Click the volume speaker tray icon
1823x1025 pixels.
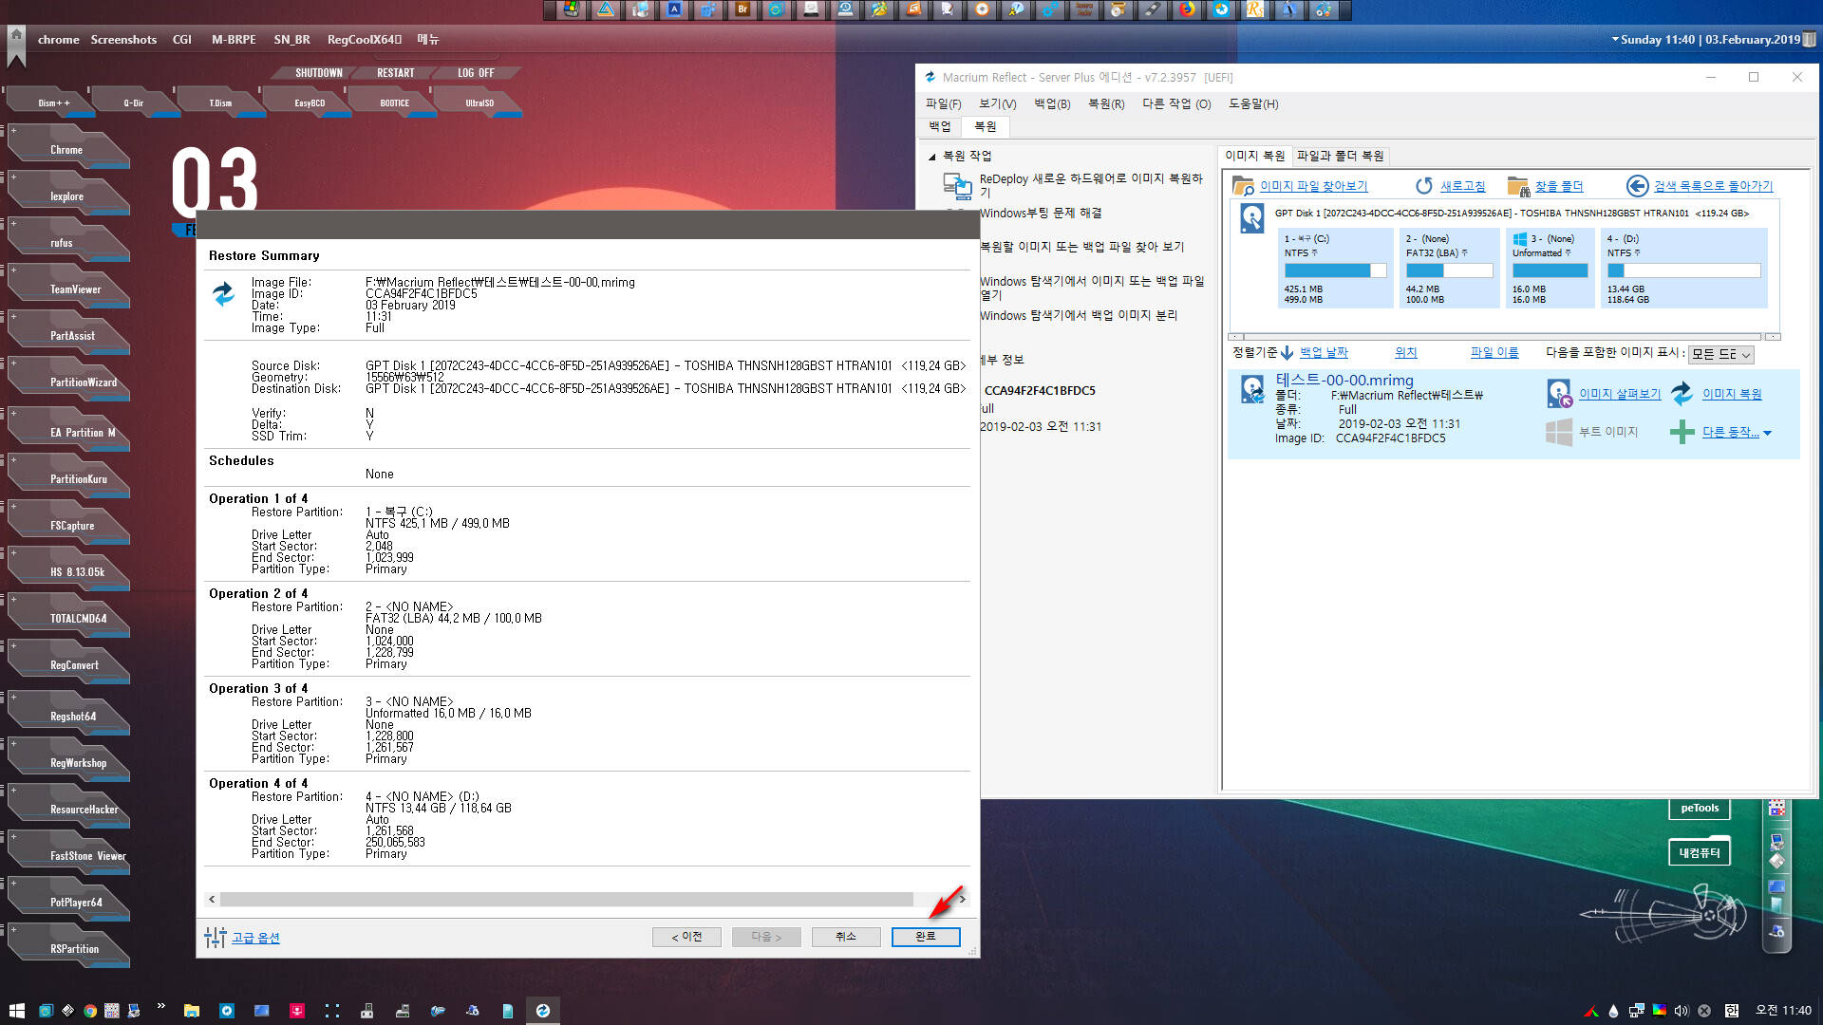point(1682,1011)
